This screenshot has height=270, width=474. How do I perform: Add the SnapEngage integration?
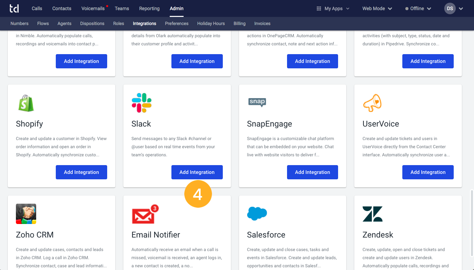click(x=312, y=172)
